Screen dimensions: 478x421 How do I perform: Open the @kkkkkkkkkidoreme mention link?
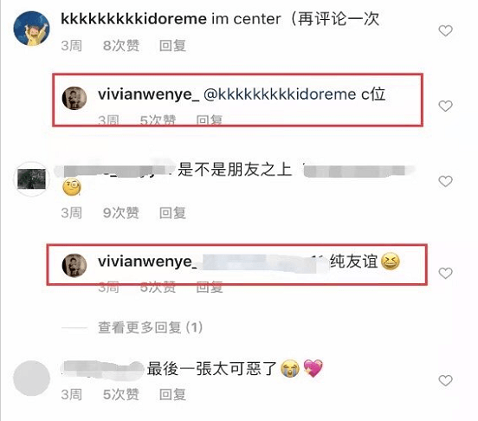280,94
